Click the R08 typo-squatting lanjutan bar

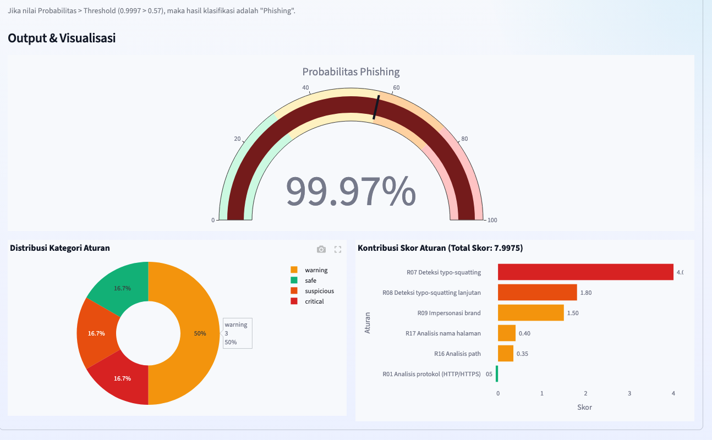click(537, 292)
